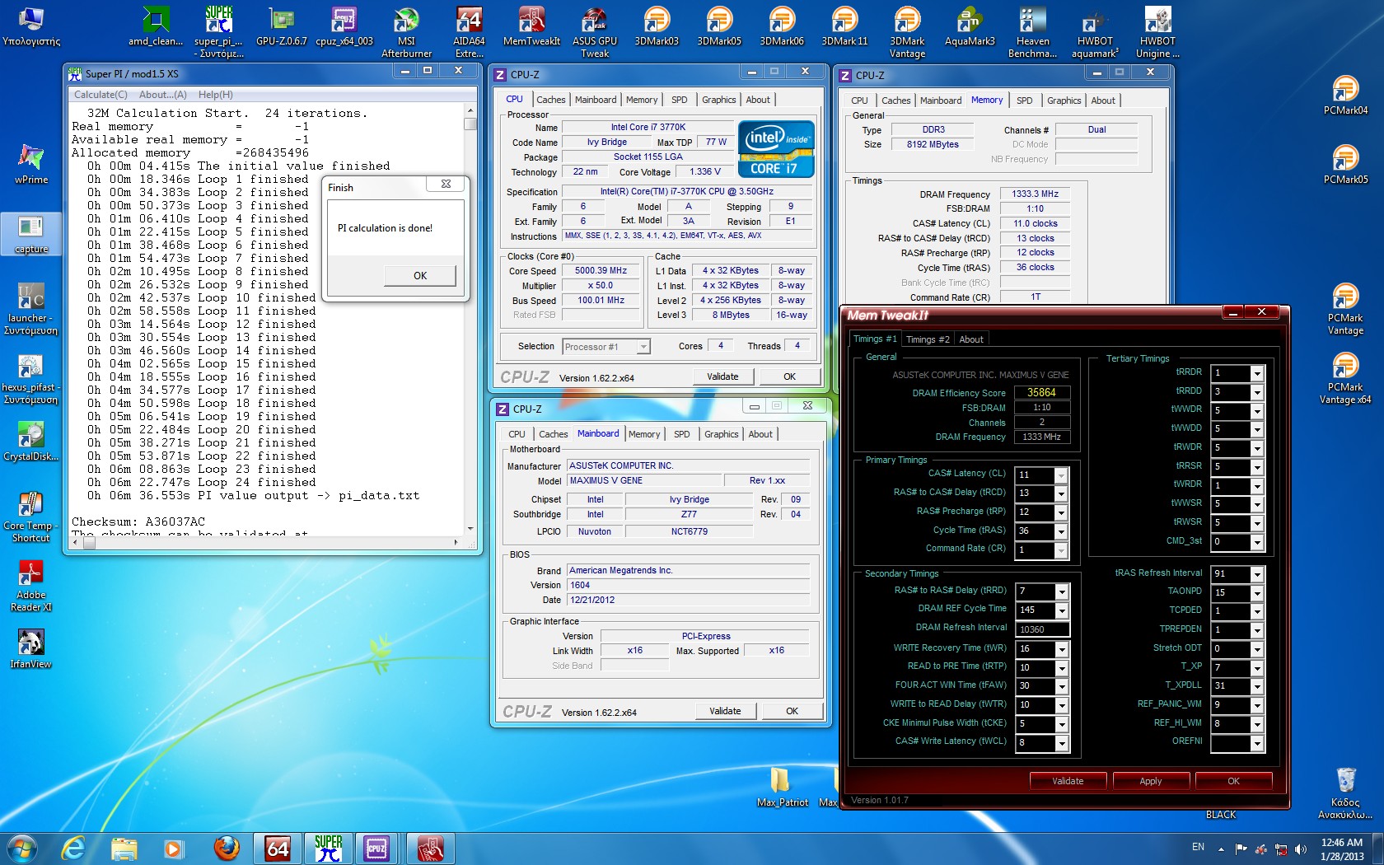The width and height of the screenshot is (1384, 865).
Task: Open the Recycle Bin desktop icon
Action: pos(1345,793)
